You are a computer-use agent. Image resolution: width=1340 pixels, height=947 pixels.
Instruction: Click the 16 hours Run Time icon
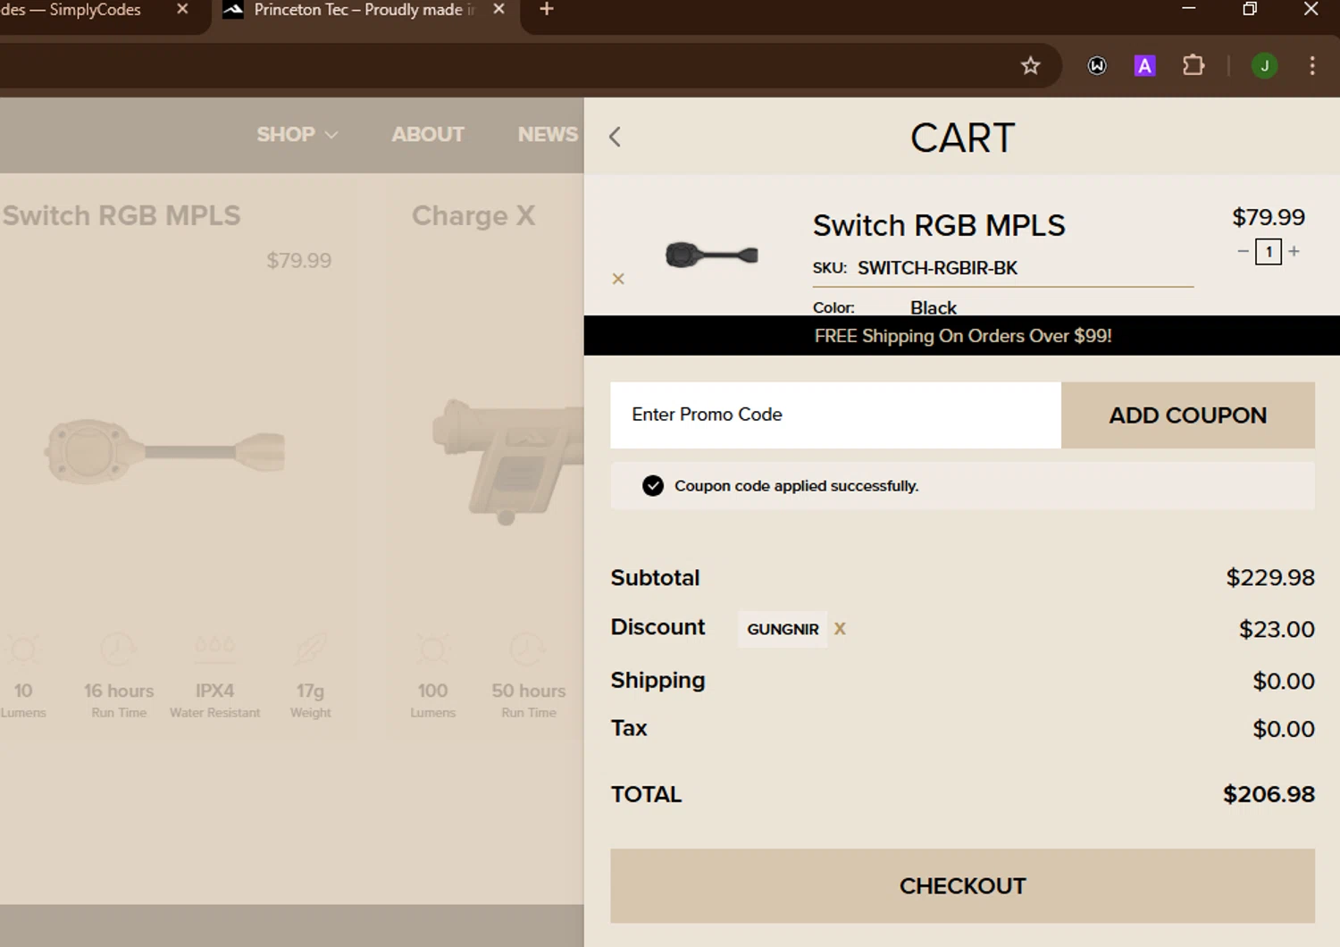tap(119, 649)
